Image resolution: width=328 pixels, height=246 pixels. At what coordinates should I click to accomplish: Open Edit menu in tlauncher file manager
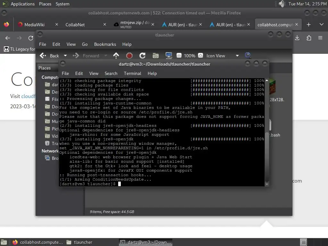click(x=56, y=44)
